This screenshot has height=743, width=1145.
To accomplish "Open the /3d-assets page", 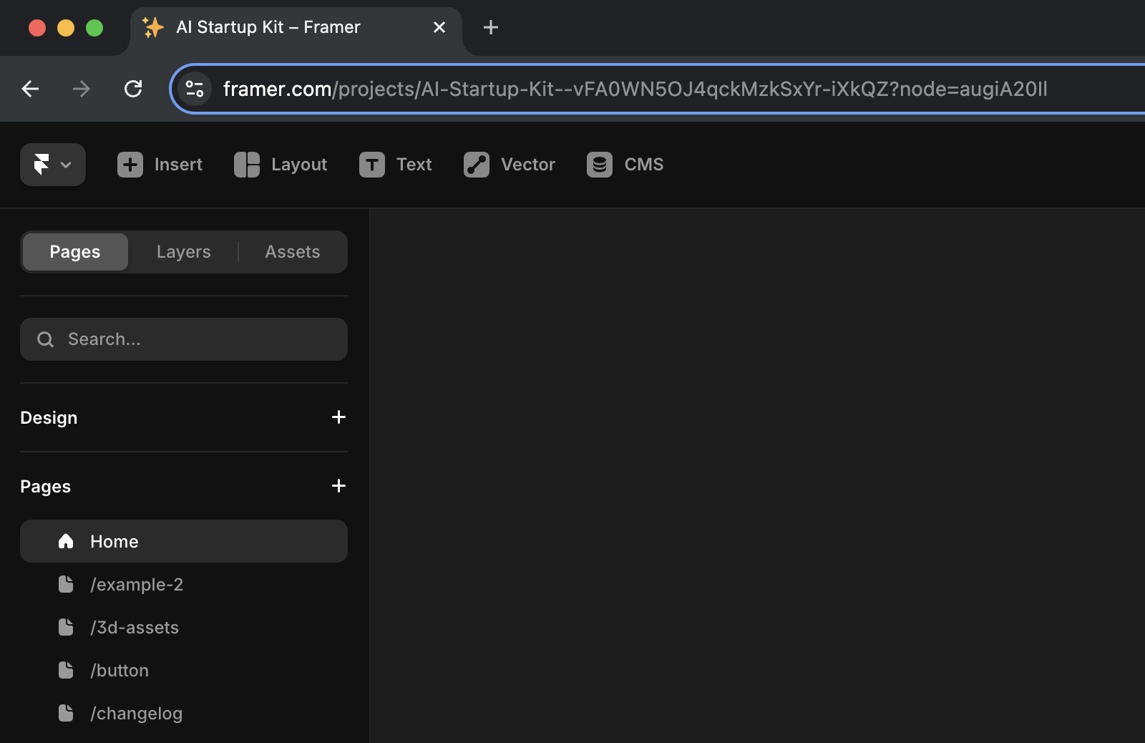I will pos(184,627).
